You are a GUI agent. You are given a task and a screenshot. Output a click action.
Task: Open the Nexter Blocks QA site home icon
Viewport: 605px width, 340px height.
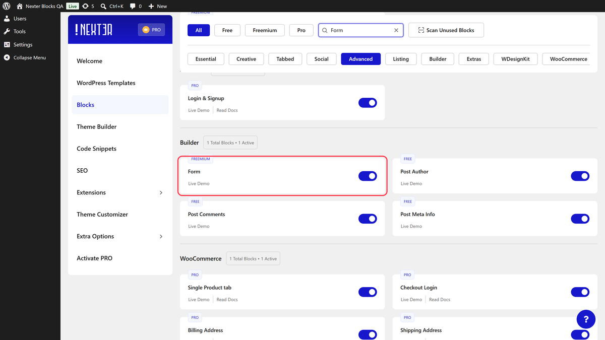[20, 6]
